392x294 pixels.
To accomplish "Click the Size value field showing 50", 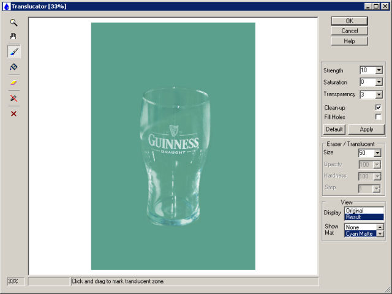I will point(366,153).
